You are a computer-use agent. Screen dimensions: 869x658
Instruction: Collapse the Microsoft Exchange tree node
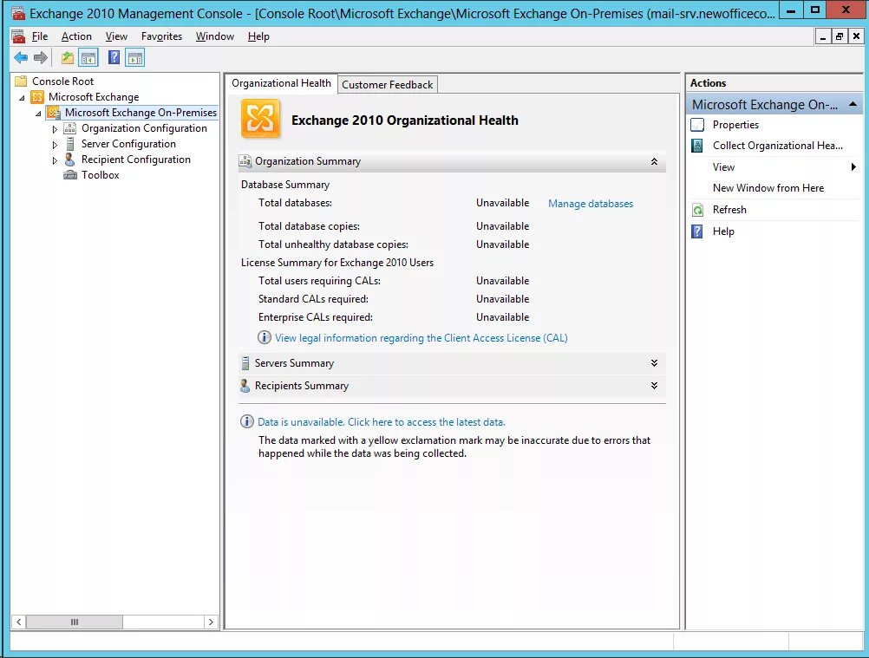click(22, 97)
